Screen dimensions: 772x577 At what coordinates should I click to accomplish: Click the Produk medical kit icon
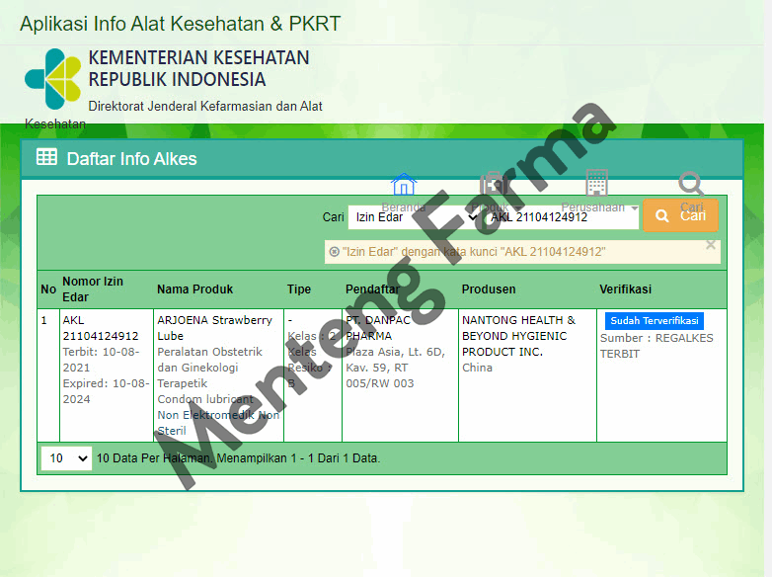click(493, 185)
